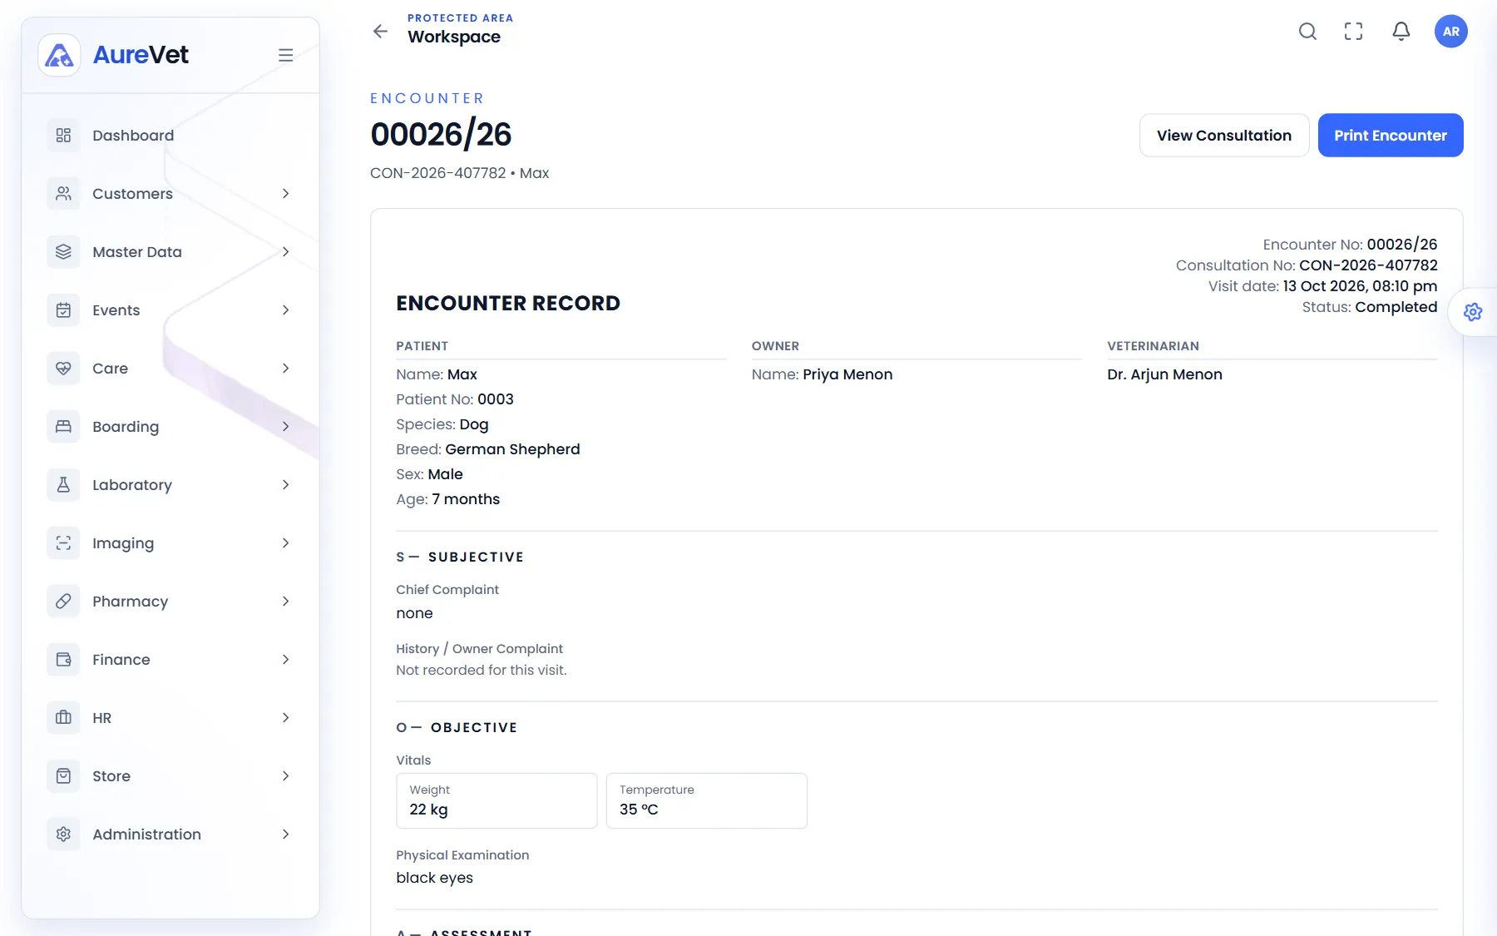Open search with the magnifier icon

coord(1307,32)
